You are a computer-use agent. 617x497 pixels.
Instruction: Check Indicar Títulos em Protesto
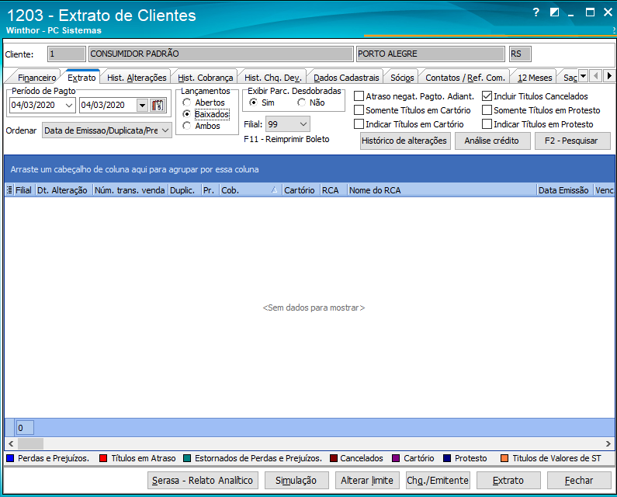[487, 124]
